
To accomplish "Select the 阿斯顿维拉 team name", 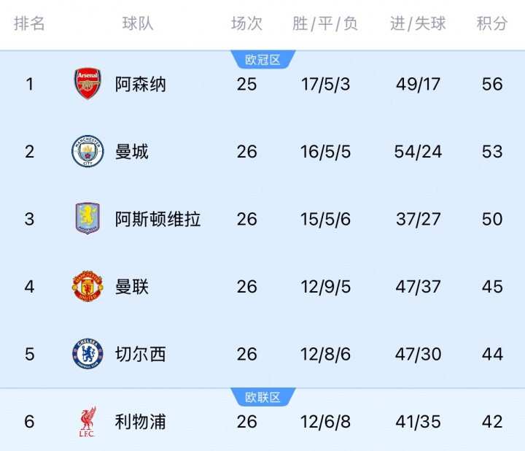I will point(158,219).
